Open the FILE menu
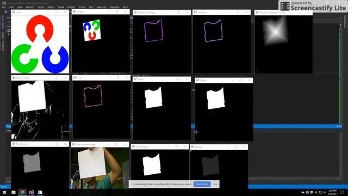 tap(4, 7)
